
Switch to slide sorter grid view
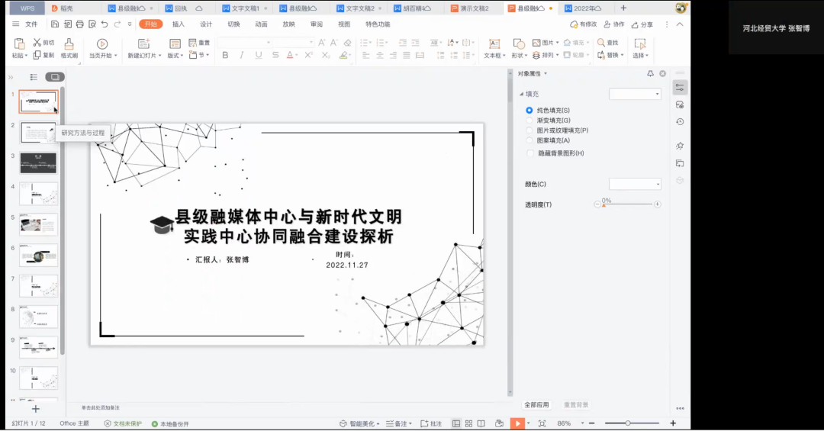click(x=469, y=423)
